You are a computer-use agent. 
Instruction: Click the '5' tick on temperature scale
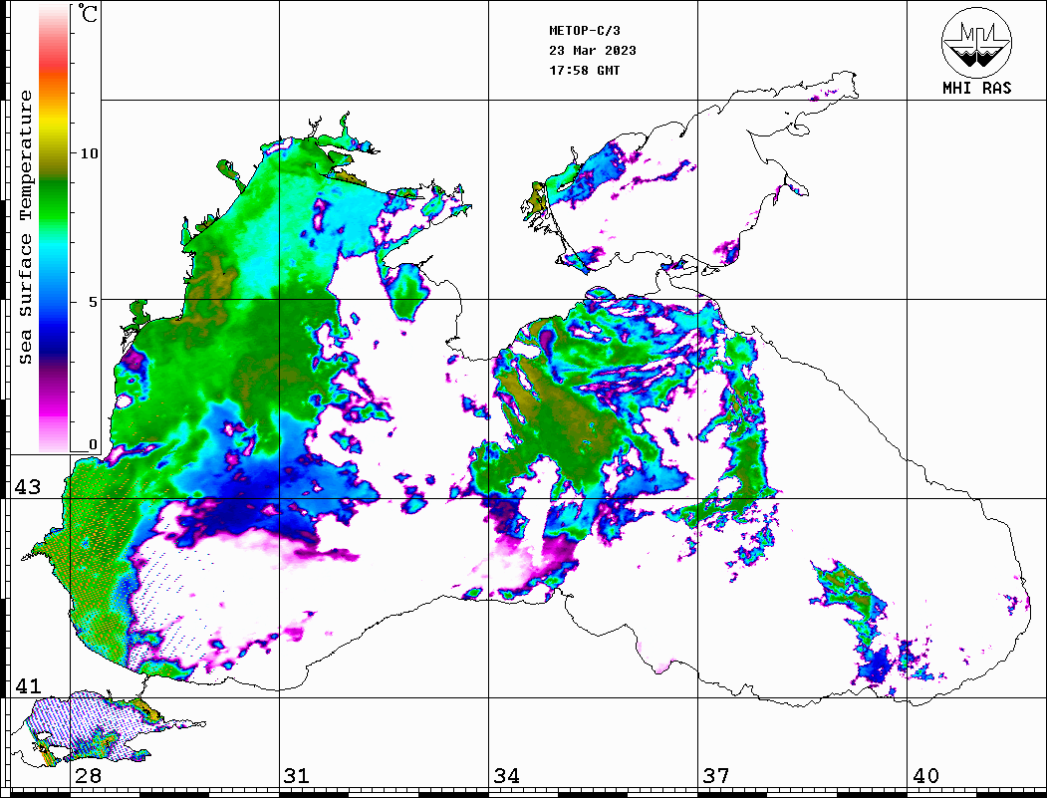(94, 302)
